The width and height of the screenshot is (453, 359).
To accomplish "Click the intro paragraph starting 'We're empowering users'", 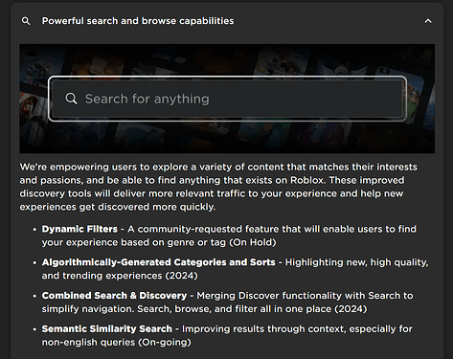I will tap(218, 187).
